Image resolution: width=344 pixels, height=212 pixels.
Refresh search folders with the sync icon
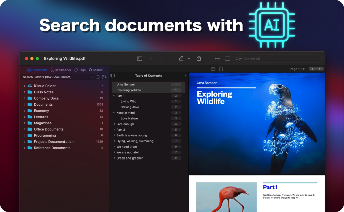[x=98, y=77]
